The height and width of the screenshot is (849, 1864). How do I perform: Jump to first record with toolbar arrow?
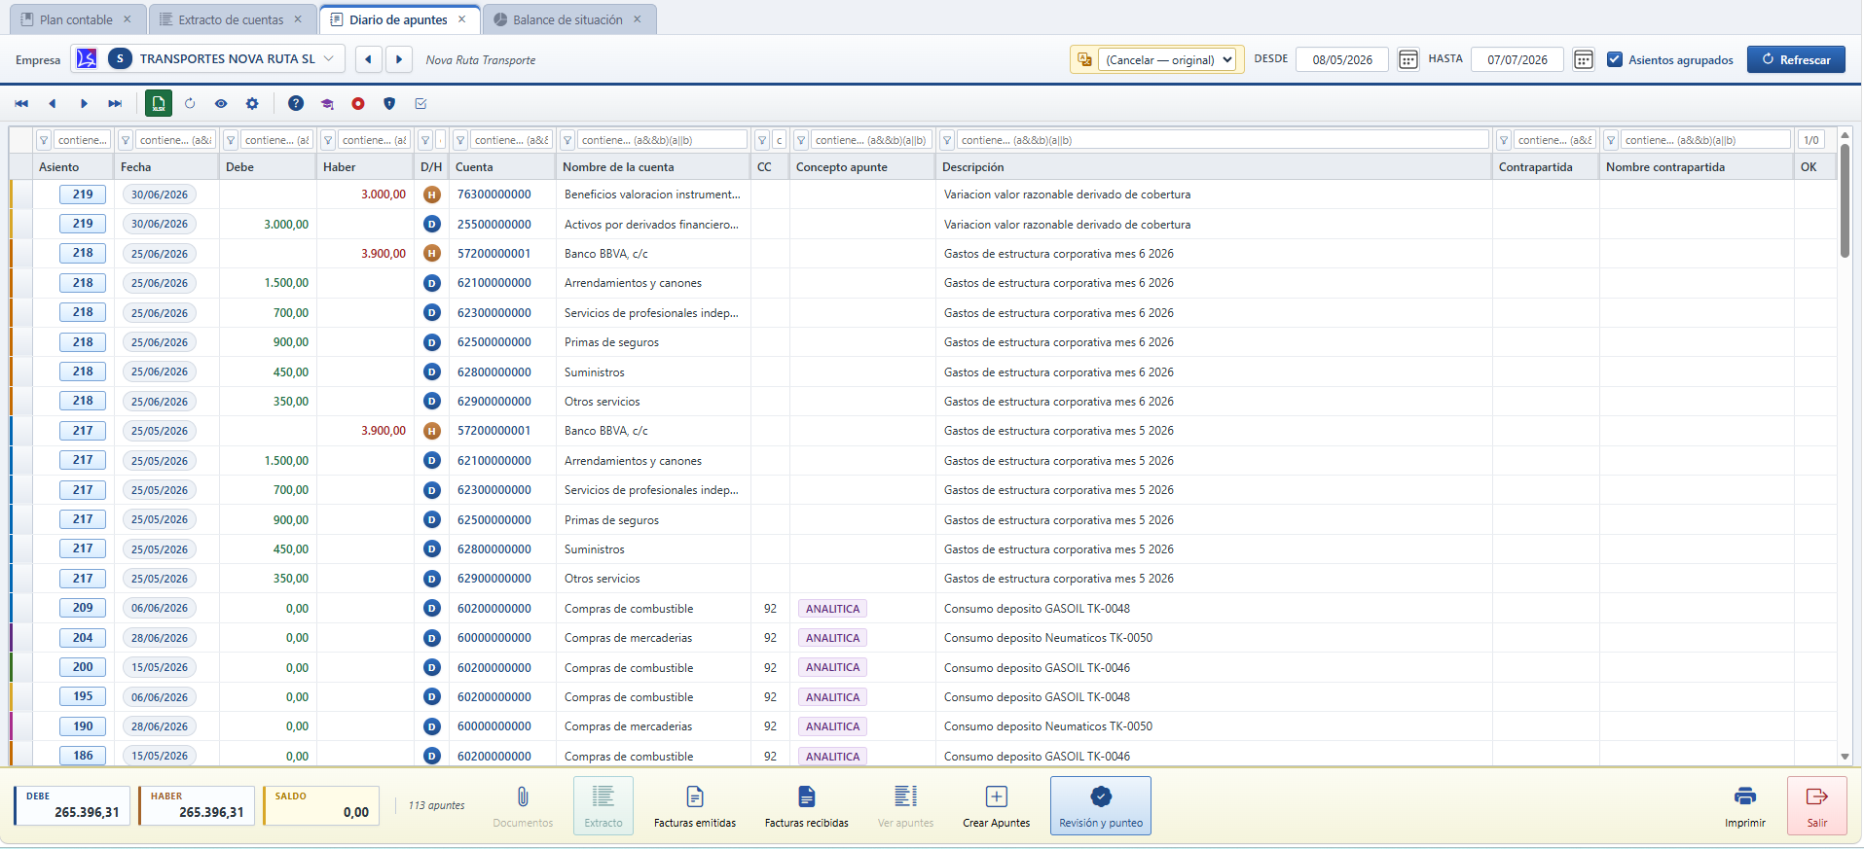click(x=21, y=103)
